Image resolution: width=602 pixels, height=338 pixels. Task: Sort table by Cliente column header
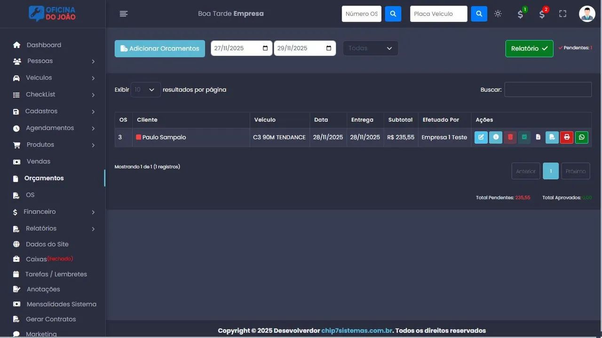[x=191, y=120]
